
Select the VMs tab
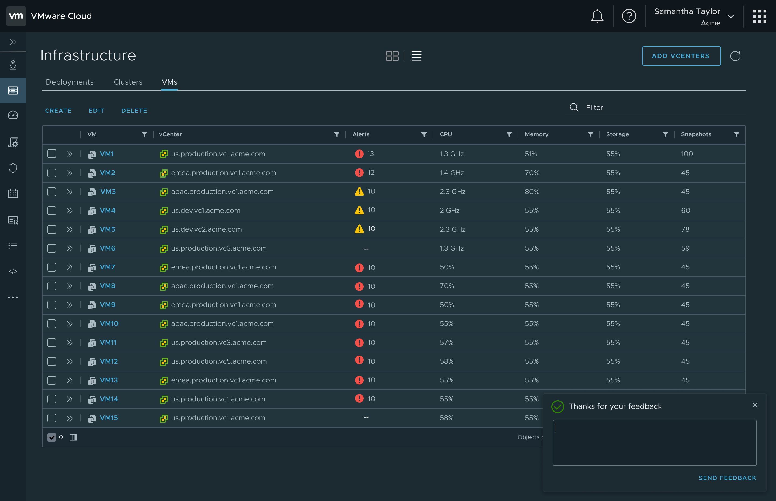point(169,82)
